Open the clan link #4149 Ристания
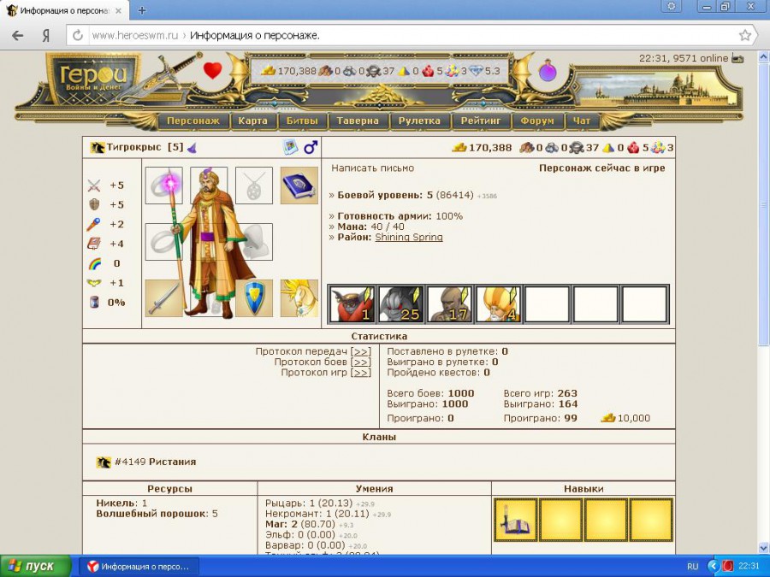 click(x=155, y=462)
